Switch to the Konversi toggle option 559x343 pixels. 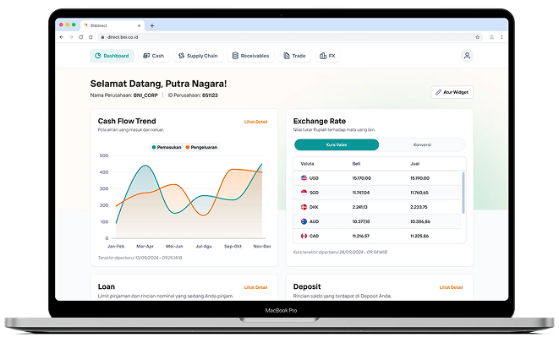(x=421, y=144)
